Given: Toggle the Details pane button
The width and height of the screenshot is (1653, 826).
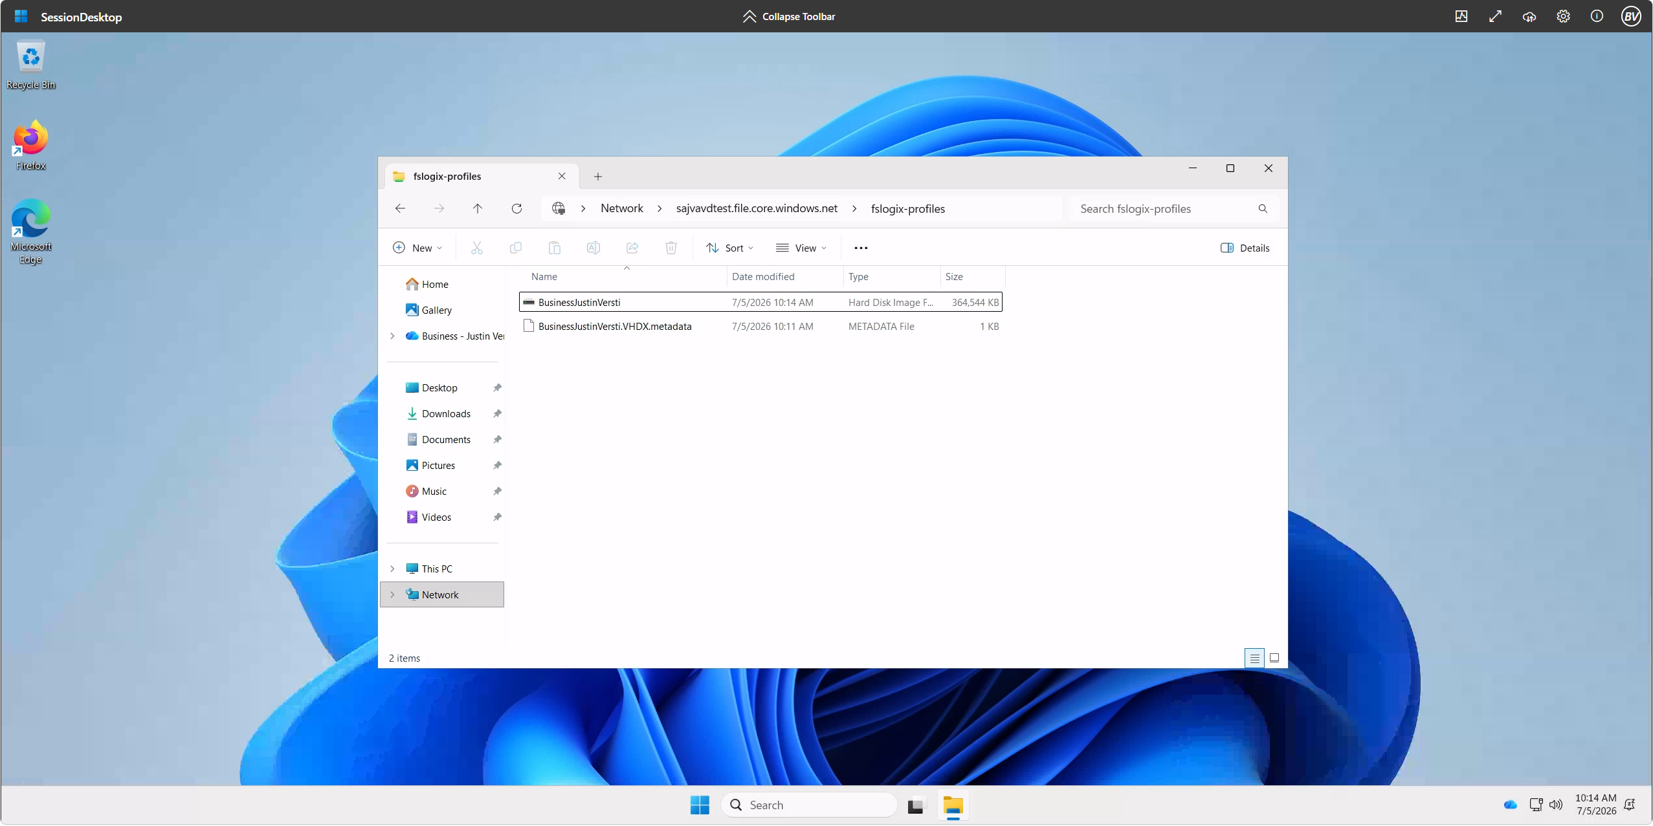Looking at the screenshot, I should pos(1245,248).
